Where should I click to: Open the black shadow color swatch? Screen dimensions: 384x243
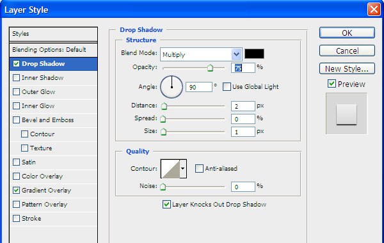coord(255,54)
